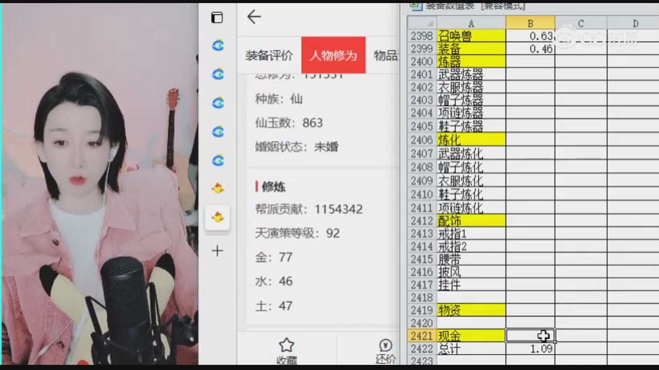Select the 戒指2 cell
Viewport: 659px width, 370px height.
click(471, 247)
